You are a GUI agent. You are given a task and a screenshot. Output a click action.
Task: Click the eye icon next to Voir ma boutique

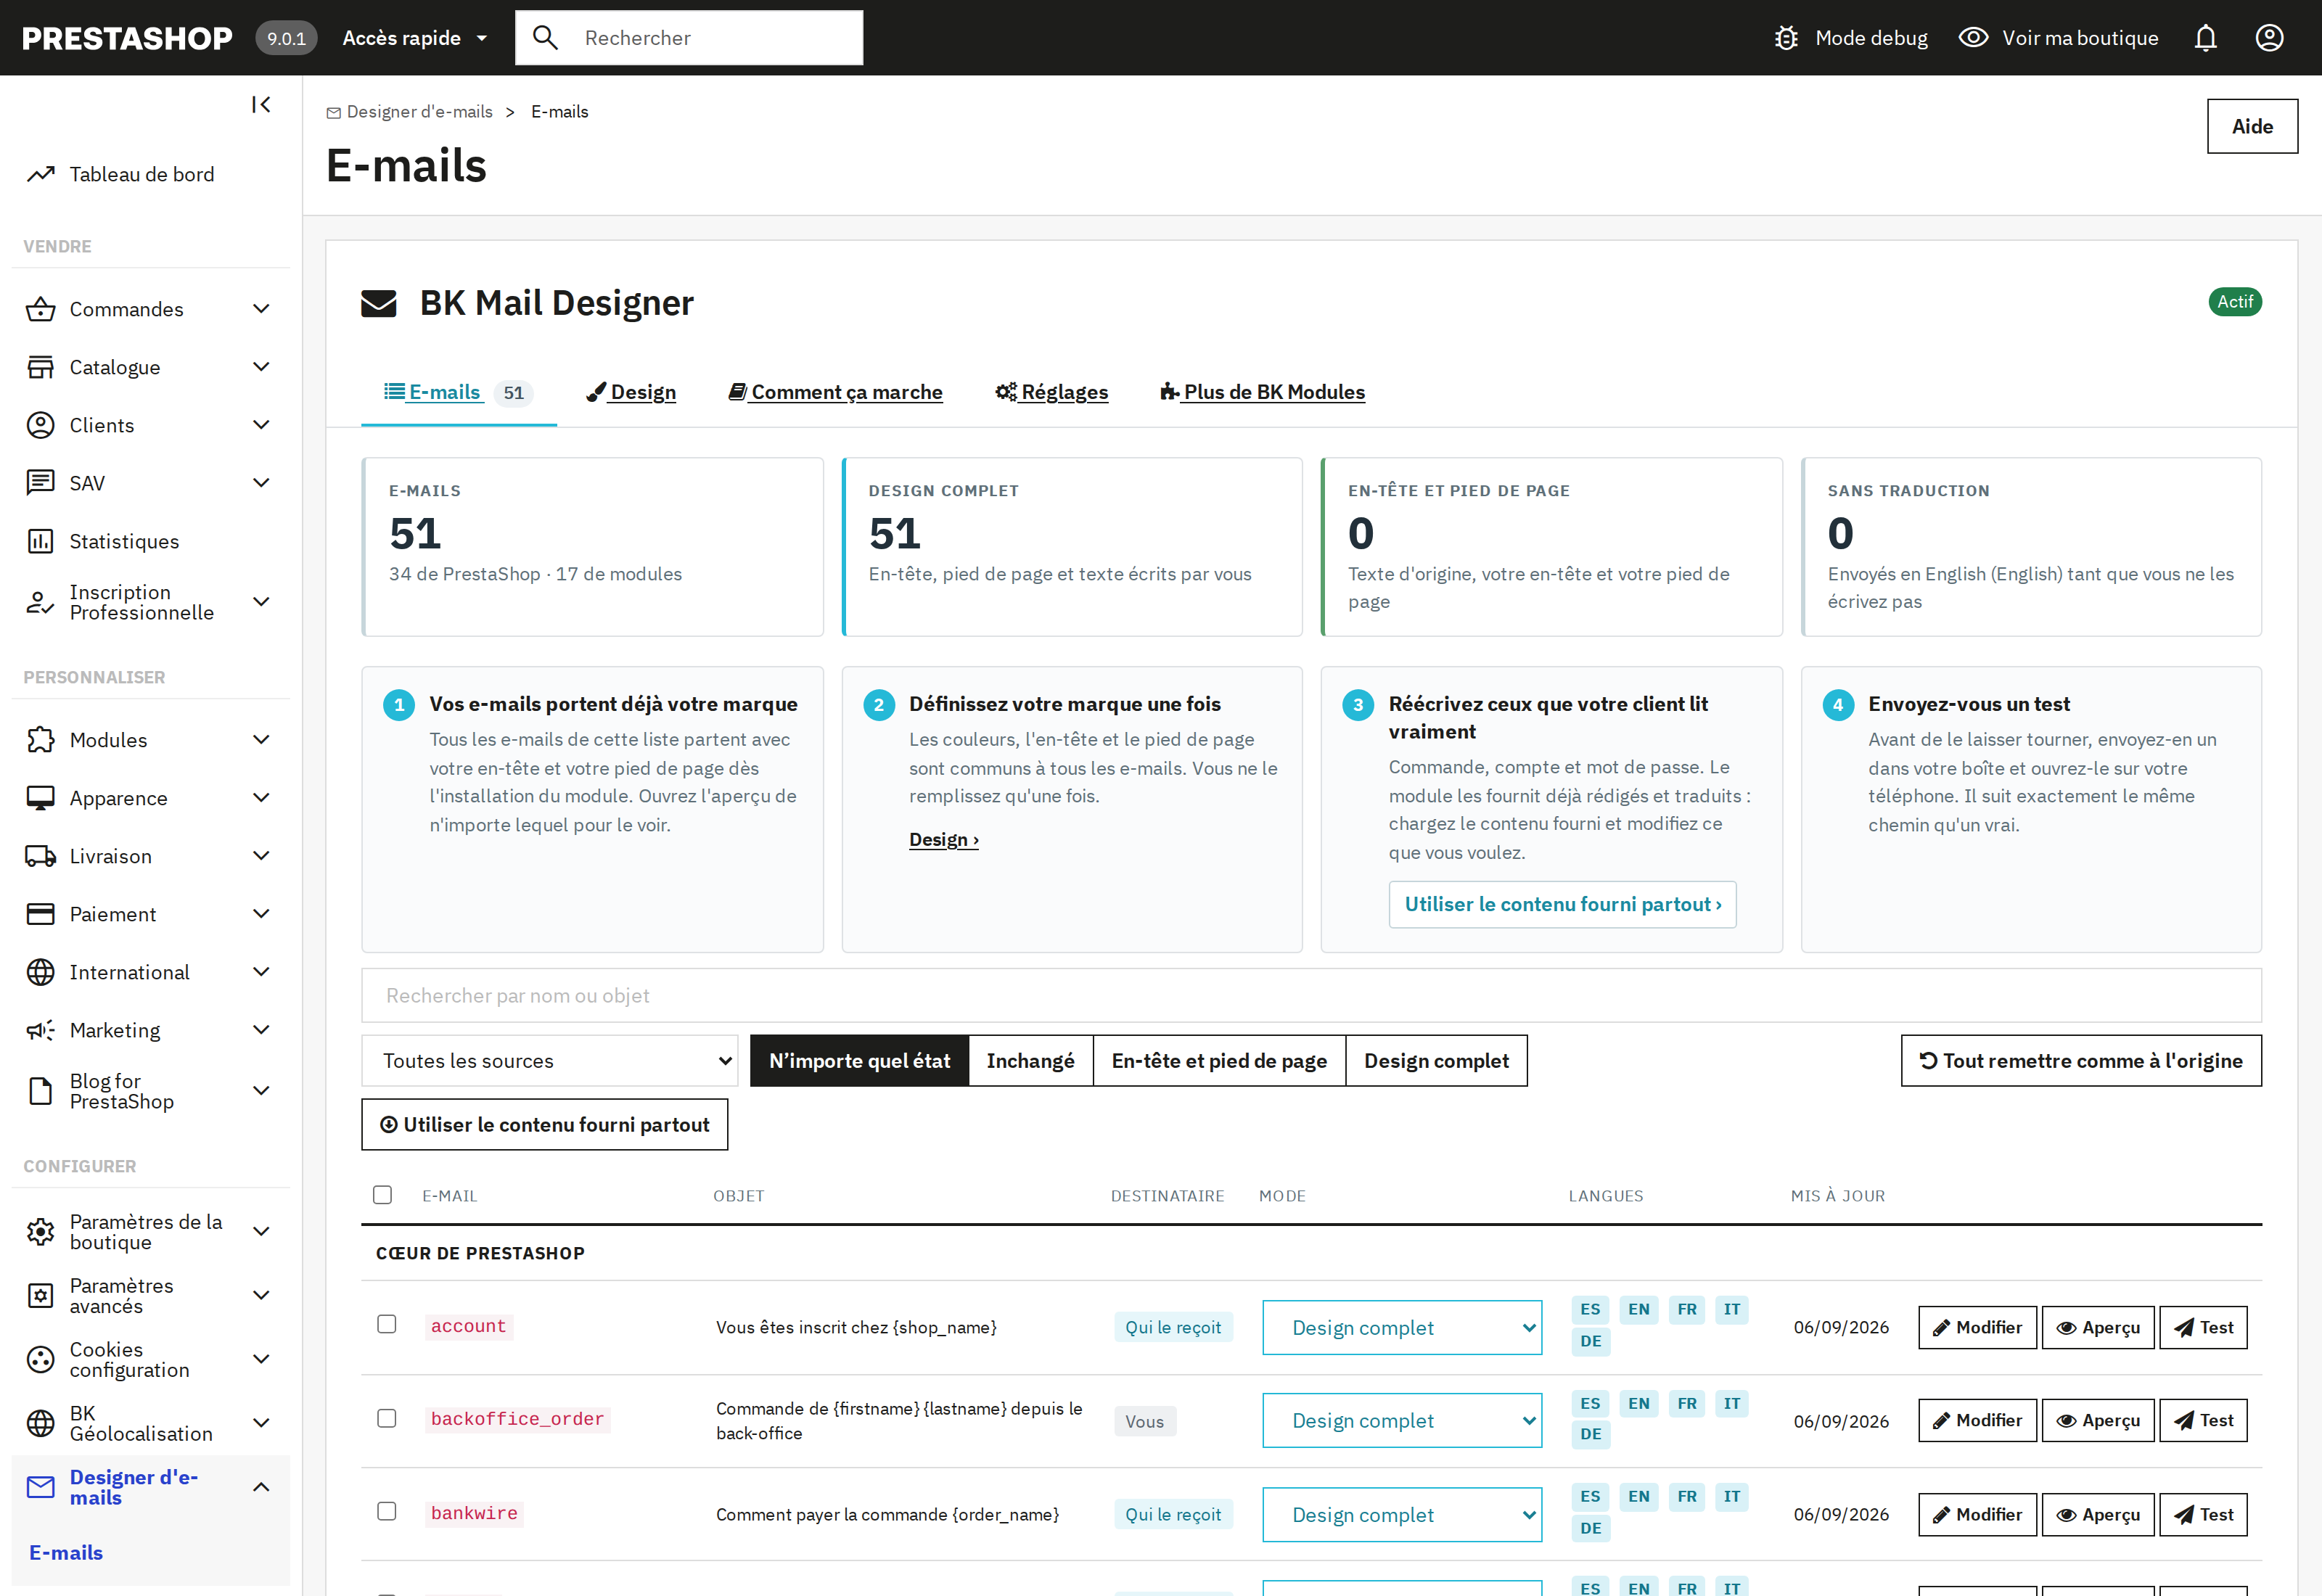click(x=1972, y=38)
